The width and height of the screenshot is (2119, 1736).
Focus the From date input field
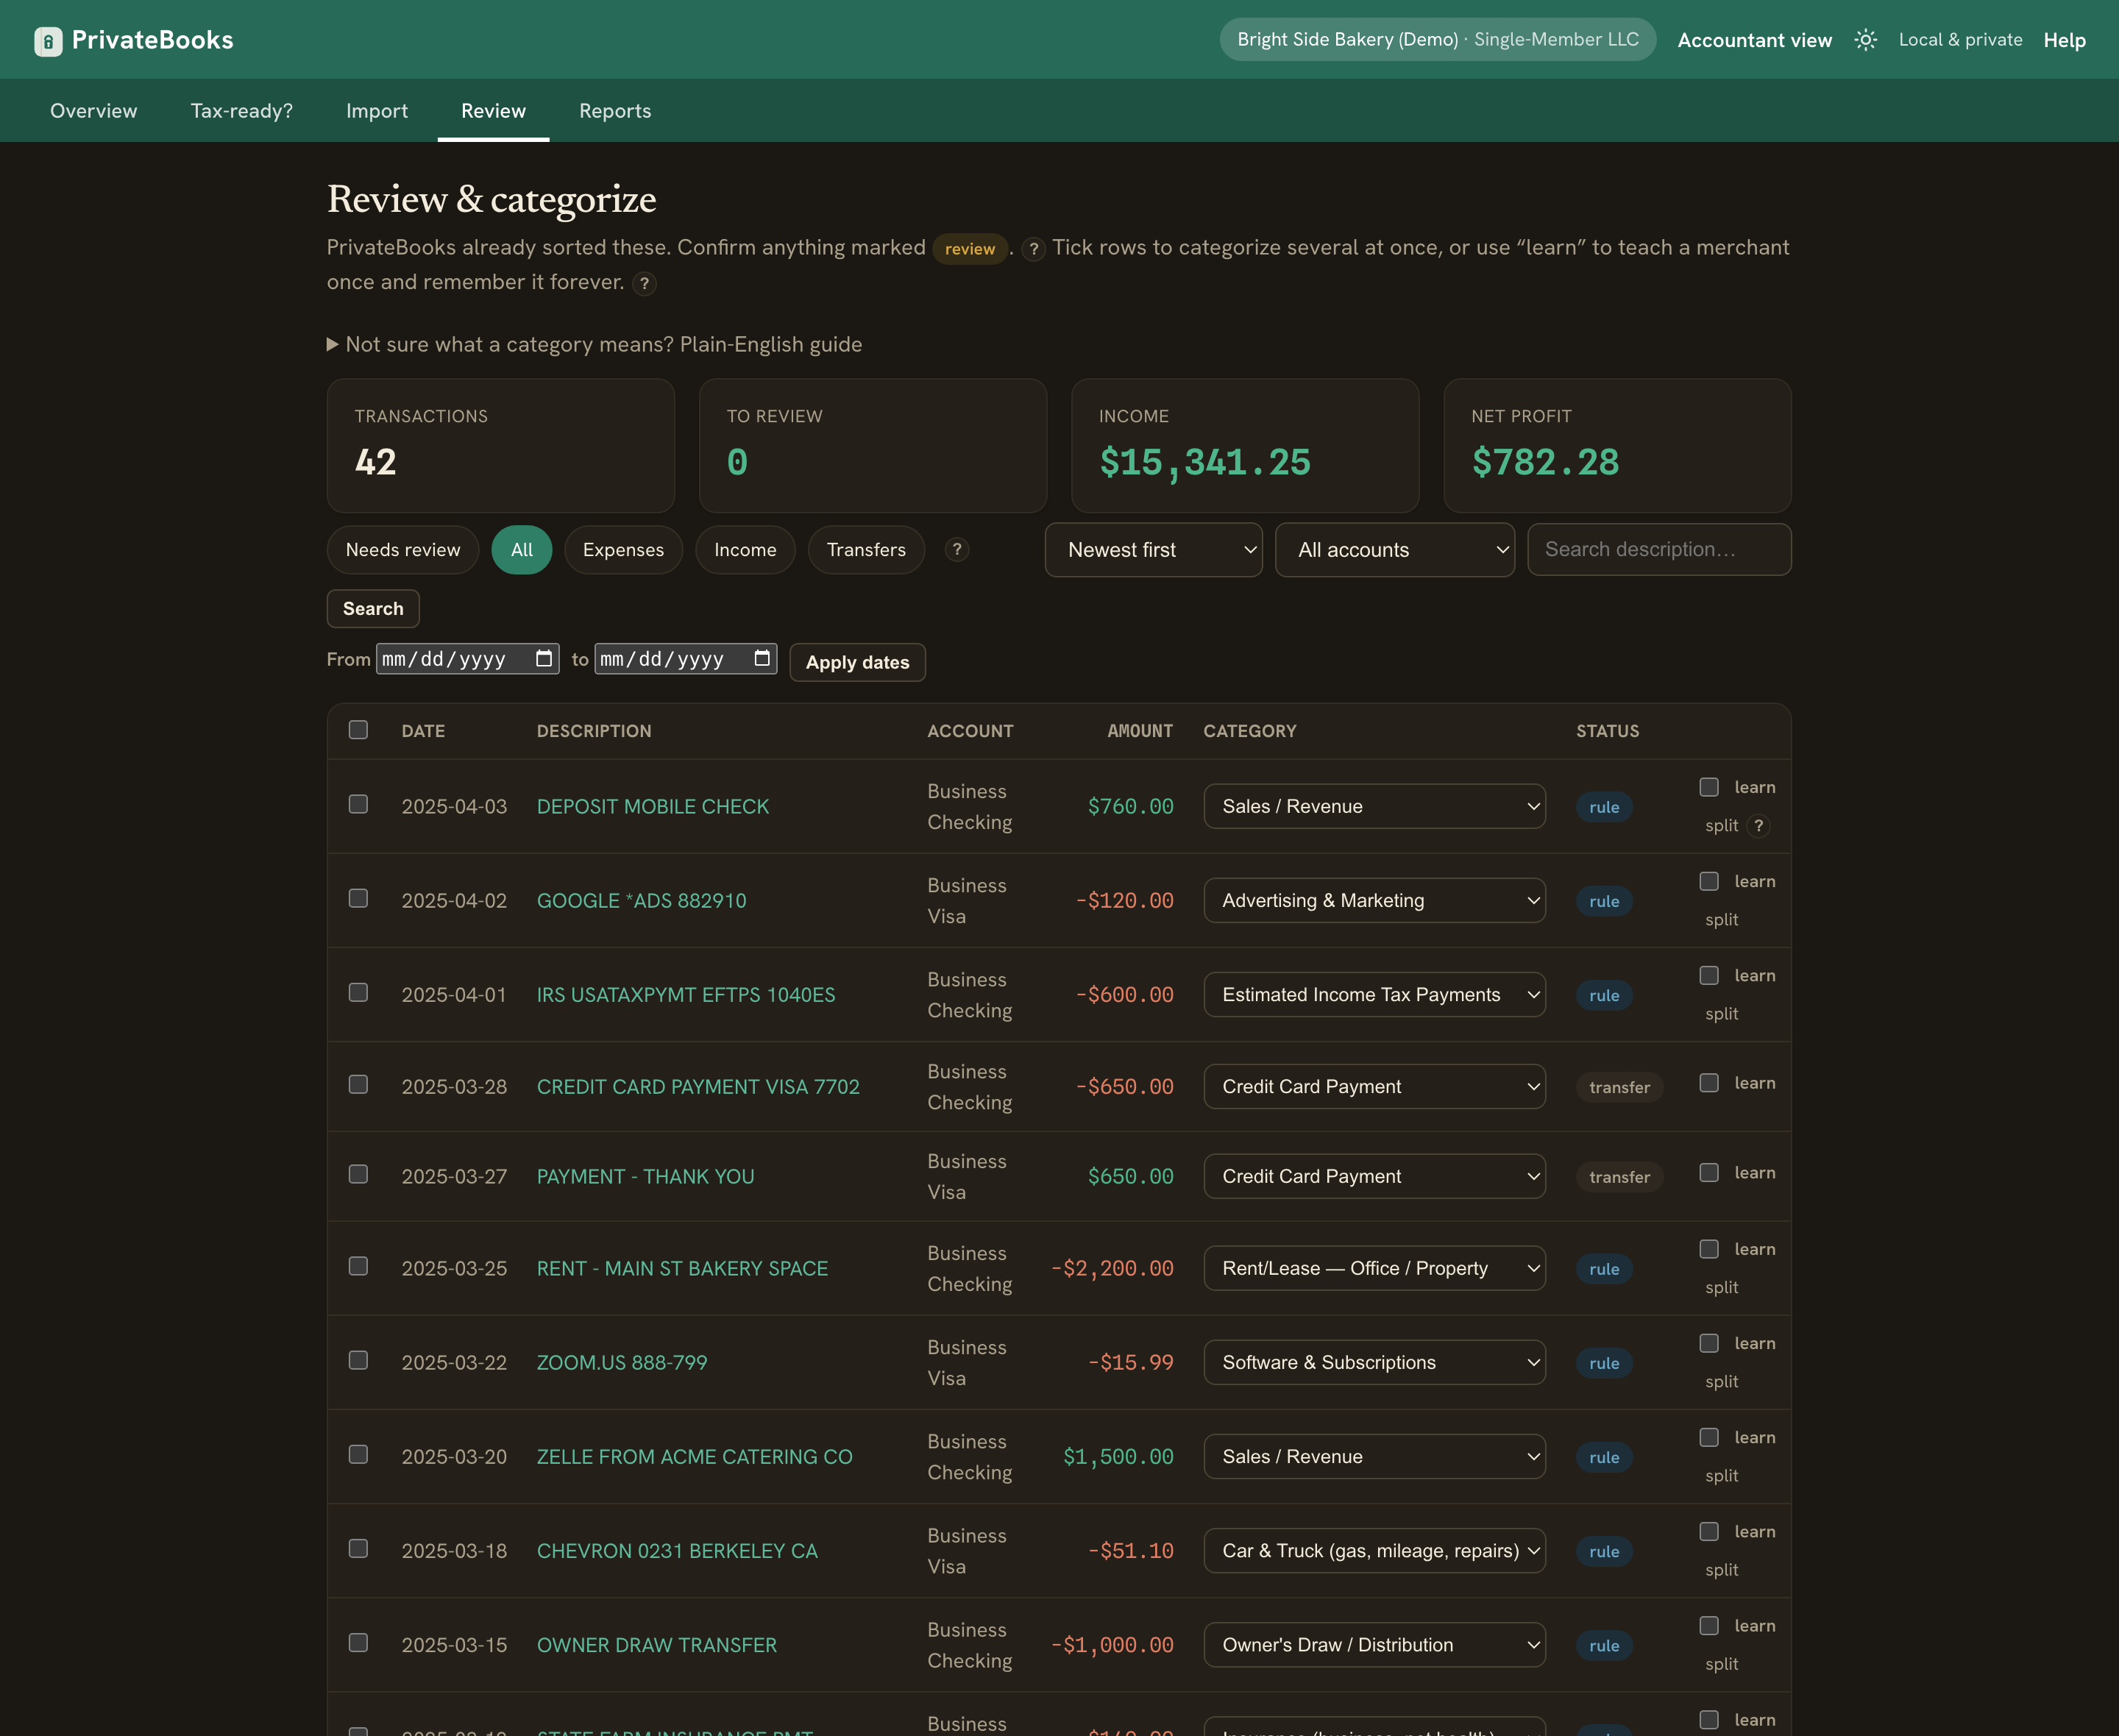pyautogui.click(x=467, y=659)
